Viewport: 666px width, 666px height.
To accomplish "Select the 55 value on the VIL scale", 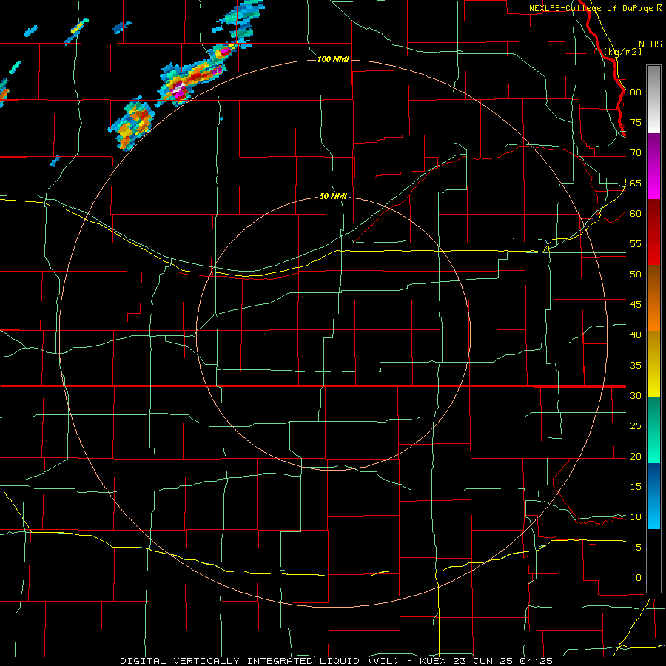I will pos(636,244).
